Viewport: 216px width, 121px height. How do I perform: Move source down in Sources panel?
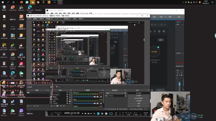tap(64, 106)
